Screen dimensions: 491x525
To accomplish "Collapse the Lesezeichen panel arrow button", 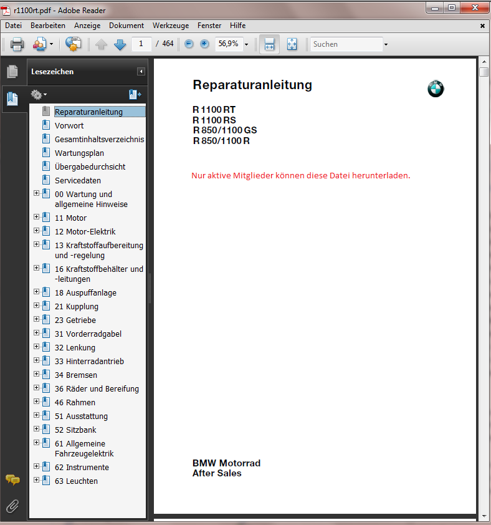I will [x=141, y=71].
